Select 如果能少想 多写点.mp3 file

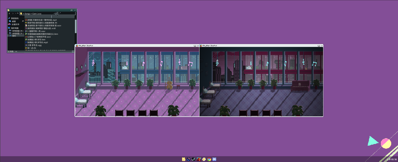[36, 42]
